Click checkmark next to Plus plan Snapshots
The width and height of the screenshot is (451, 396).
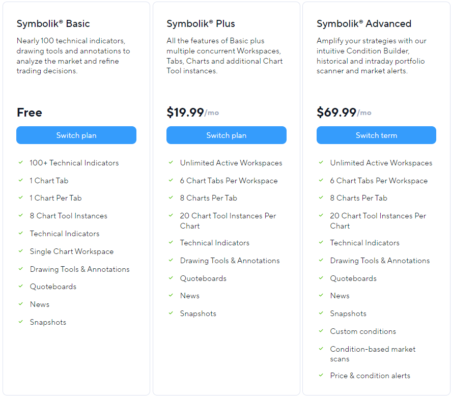coord(171,313)
